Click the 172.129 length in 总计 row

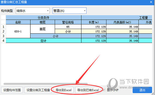click(x=94, y=40)
